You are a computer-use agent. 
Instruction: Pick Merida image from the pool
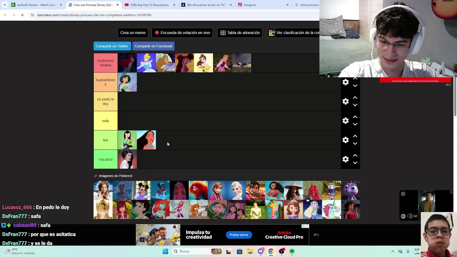click(x=198, y=190)
